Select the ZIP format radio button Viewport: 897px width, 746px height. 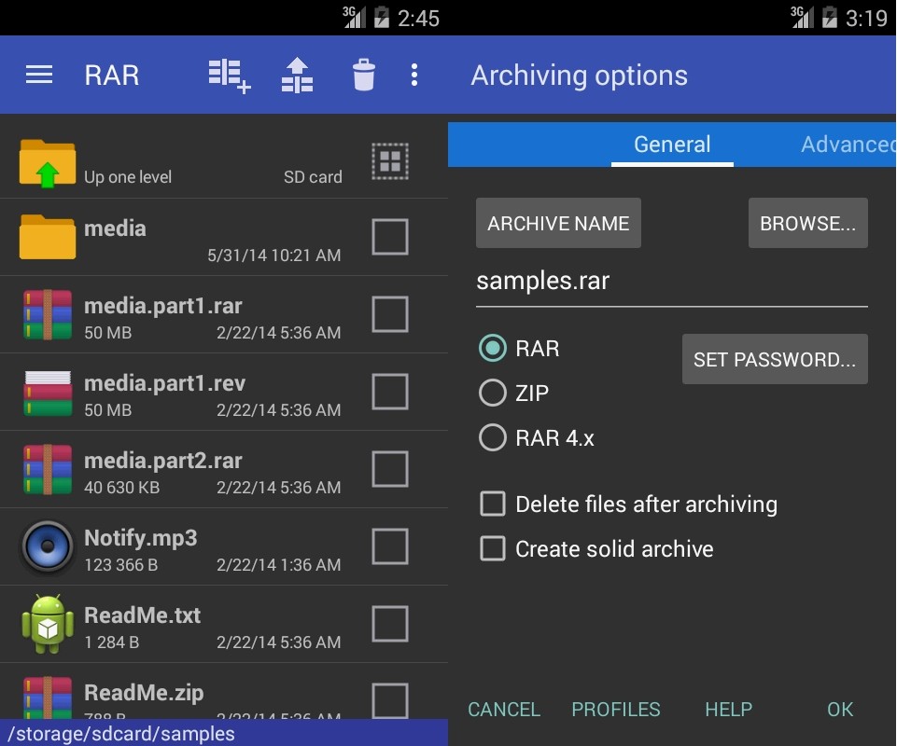[492, 393]
